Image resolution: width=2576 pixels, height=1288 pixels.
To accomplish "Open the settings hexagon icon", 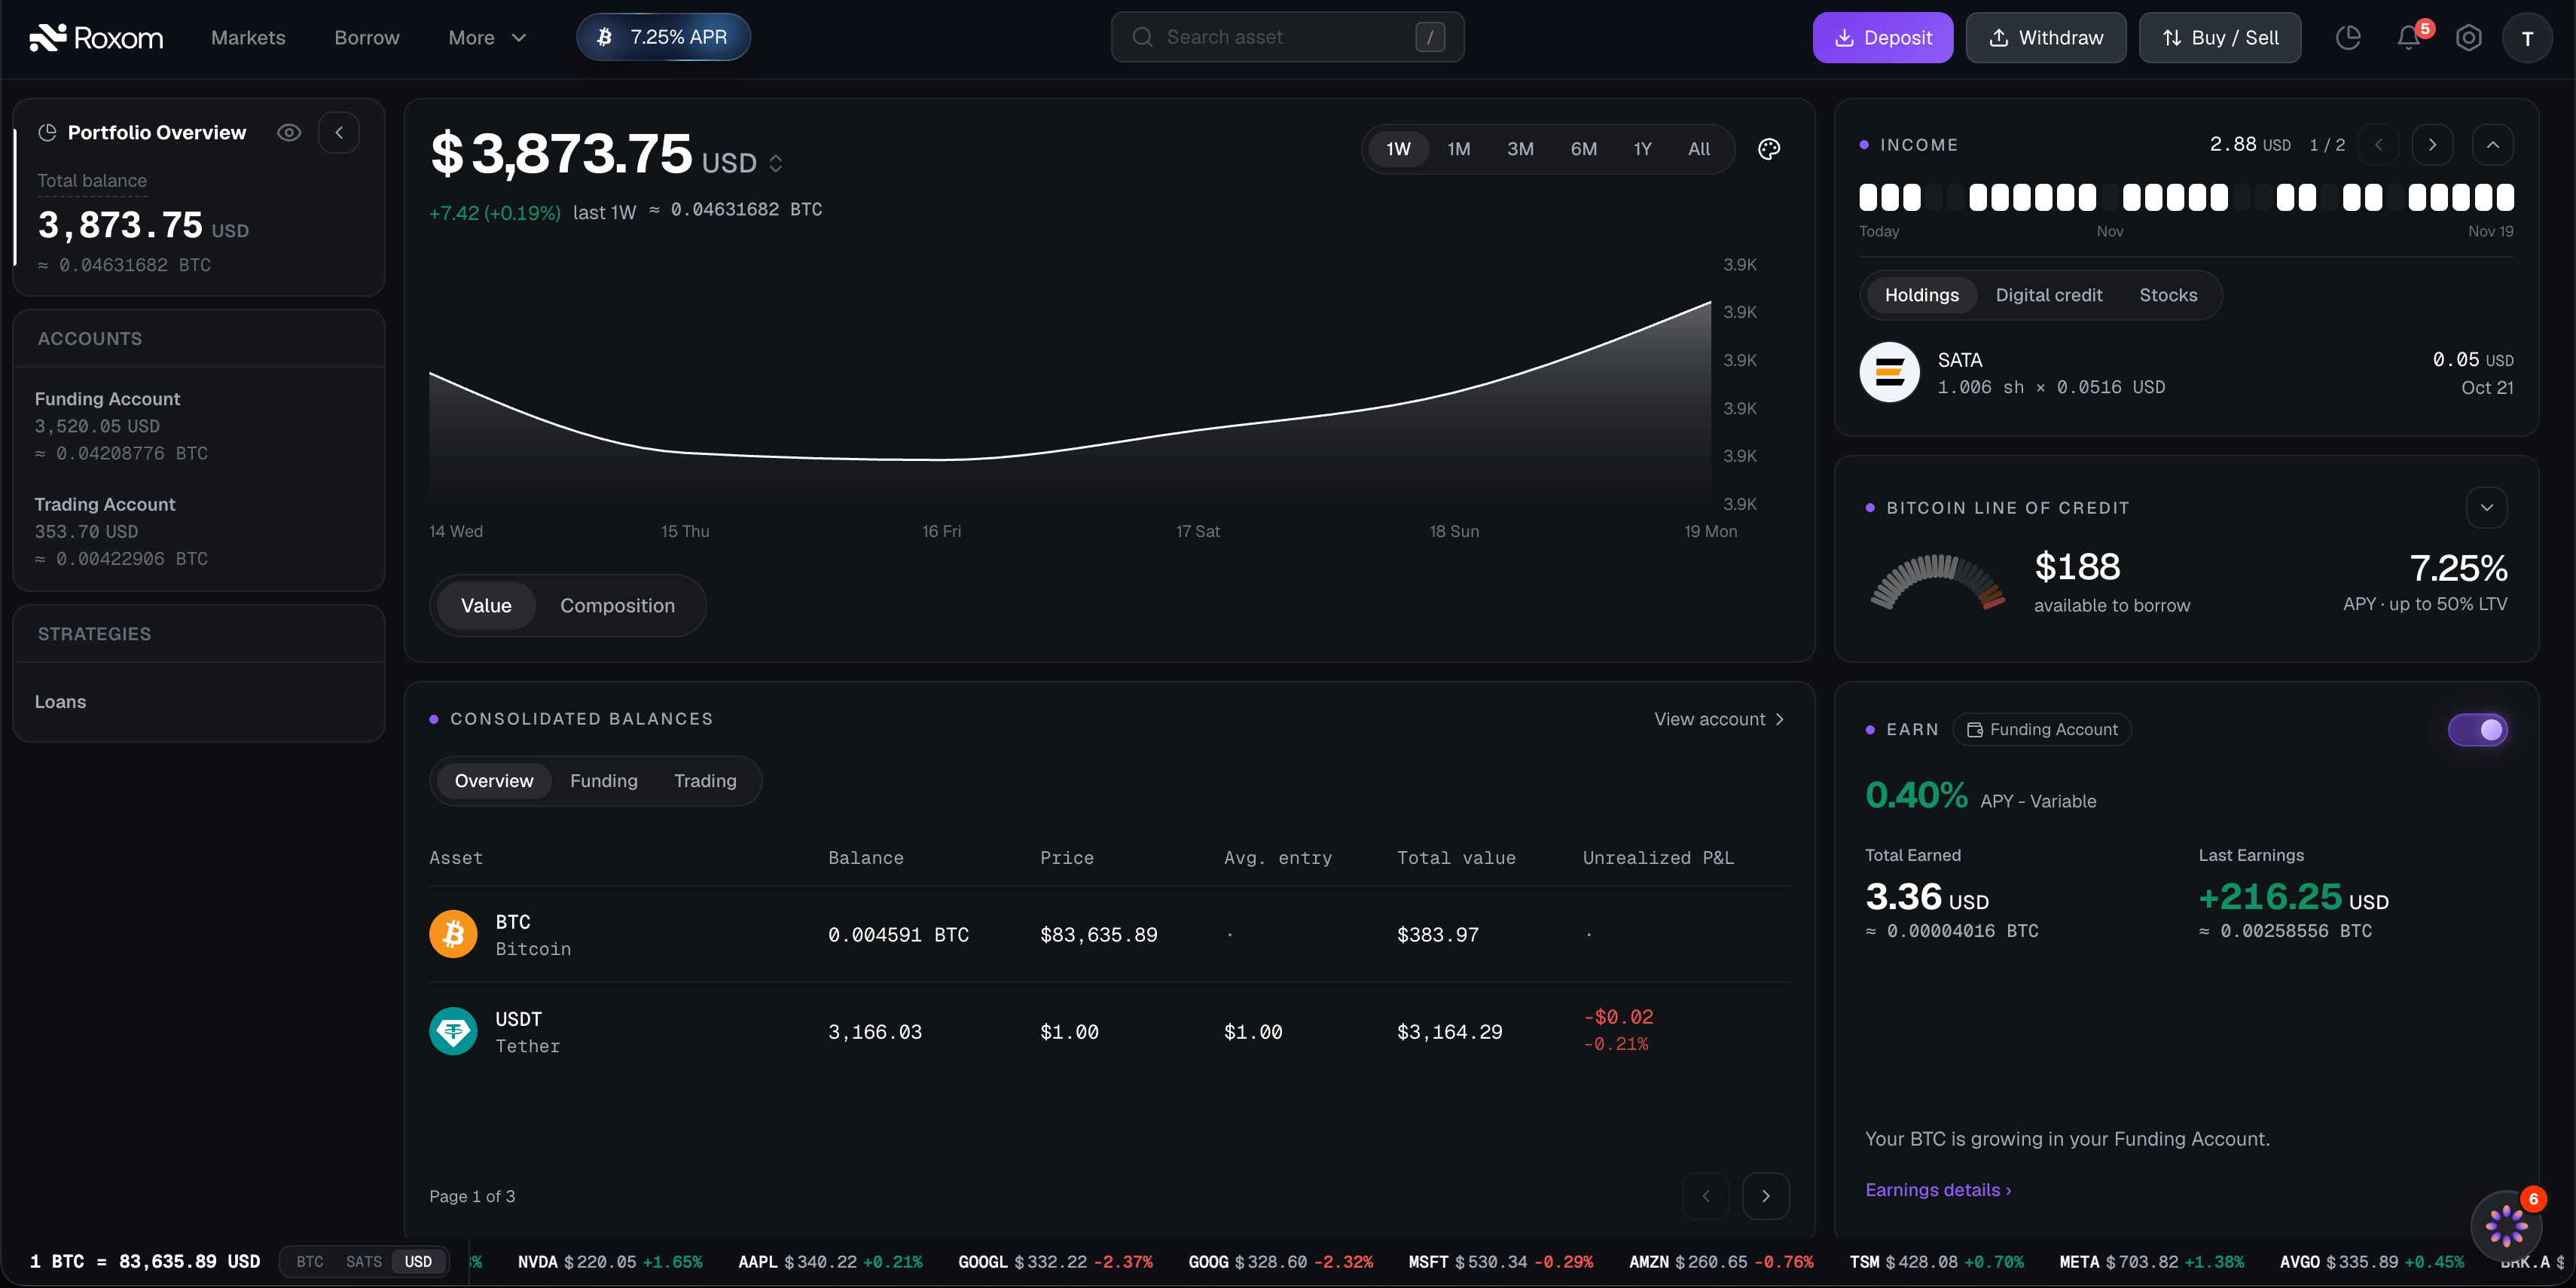I will pyautogui.click(x=2468, y=38).
